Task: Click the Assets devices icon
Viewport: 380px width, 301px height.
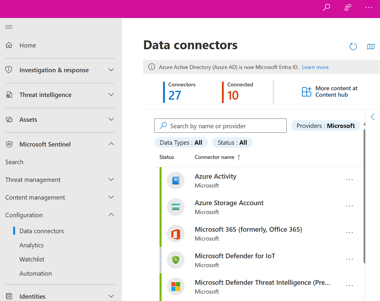Action: 9,119
